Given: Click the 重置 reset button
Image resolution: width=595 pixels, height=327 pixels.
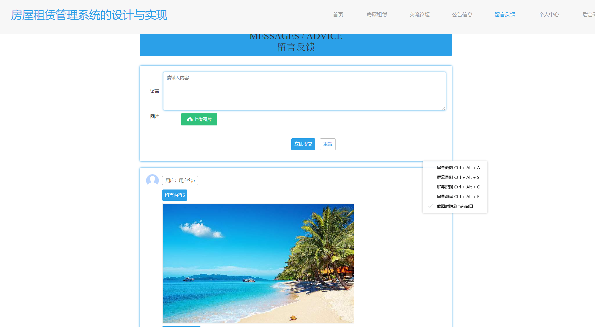Looking at the screenshot, I should (x=327, y=144).
